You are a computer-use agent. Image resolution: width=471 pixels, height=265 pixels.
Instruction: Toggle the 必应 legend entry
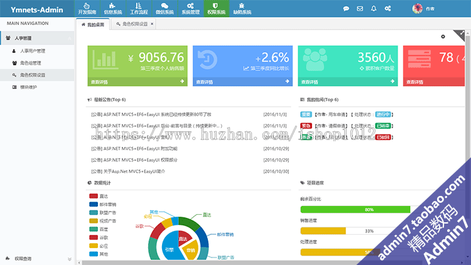99,246
